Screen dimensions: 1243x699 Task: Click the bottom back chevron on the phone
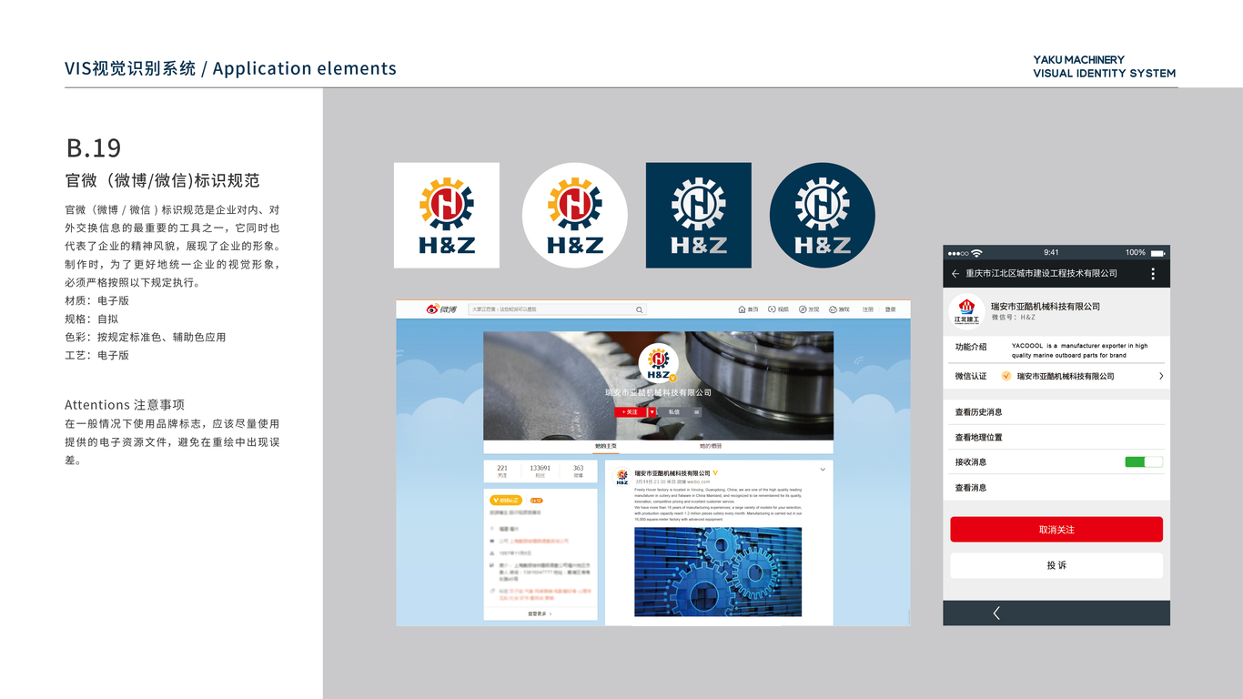pyautogui.click(x=996, y=613)
